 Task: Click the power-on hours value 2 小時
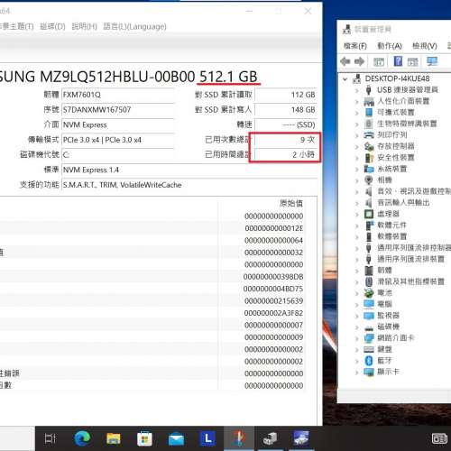click(286, 155)
